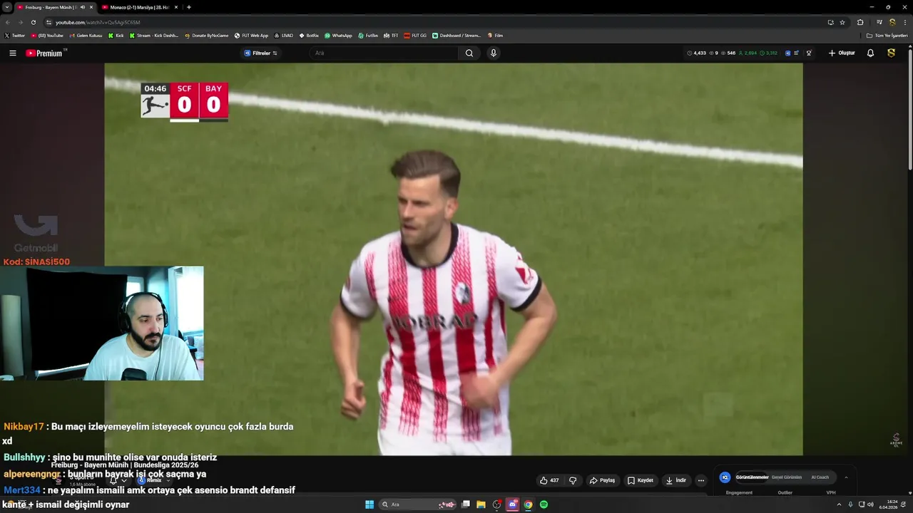
Task: Open a new browser tab
Action: pos(189,7)
